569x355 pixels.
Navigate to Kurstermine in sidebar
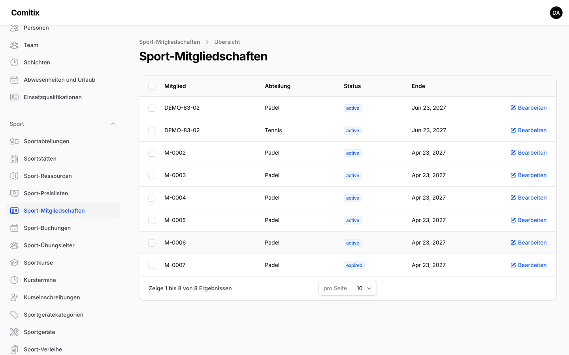point(63,280)
